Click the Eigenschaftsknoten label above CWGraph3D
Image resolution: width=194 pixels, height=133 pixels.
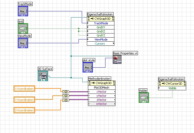100,14
